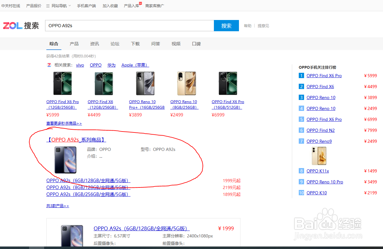Open the black Find X6 Pro ¥5999 thumbnail
This screenshot has width=383, height=249.
coord(63,83)
